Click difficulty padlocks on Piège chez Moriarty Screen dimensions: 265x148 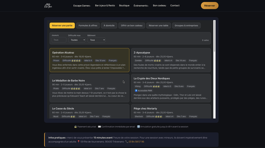[158, 116]
